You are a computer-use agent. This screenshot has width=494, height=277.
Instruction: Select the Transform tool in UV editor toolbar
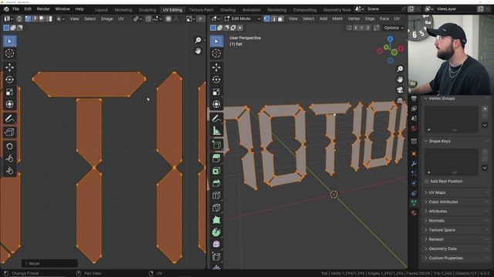[x=9, y=104]
